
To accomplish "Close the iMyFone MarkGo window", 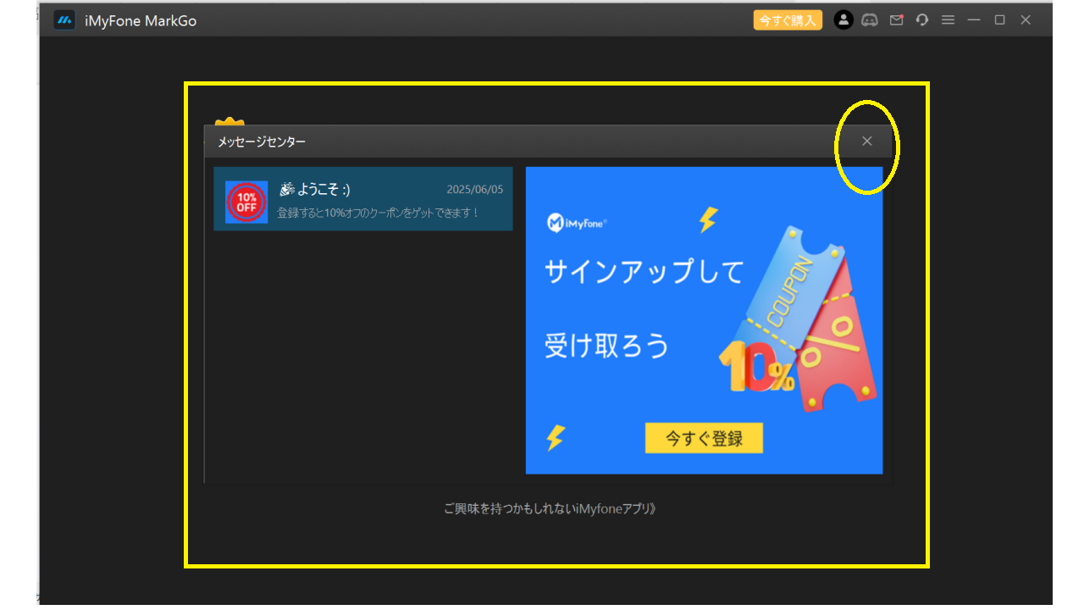I will (1026, 20).
